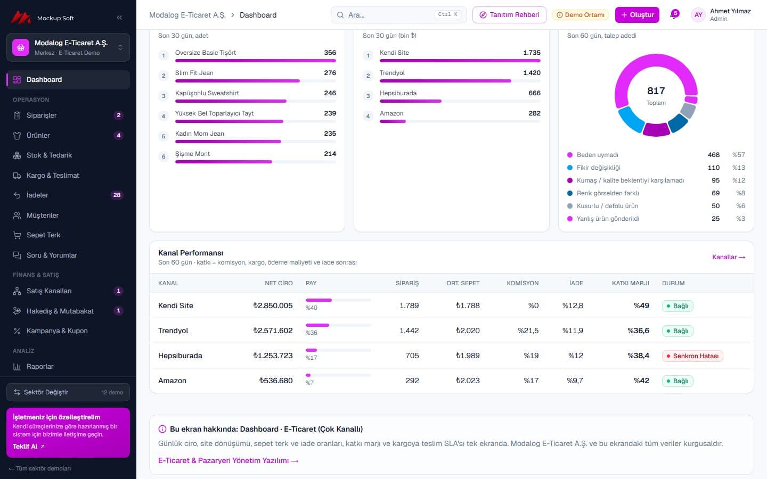Click the Demo Ortamı badge
Image resolution: width=767 pixels, height=479 pixels.
tap(581, 15)
